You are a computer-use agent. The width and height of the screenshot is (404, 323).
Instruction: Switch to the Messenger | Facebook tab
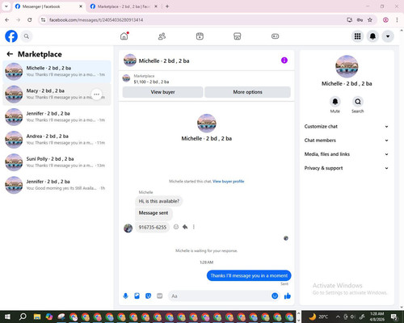(x=48, y=6)
